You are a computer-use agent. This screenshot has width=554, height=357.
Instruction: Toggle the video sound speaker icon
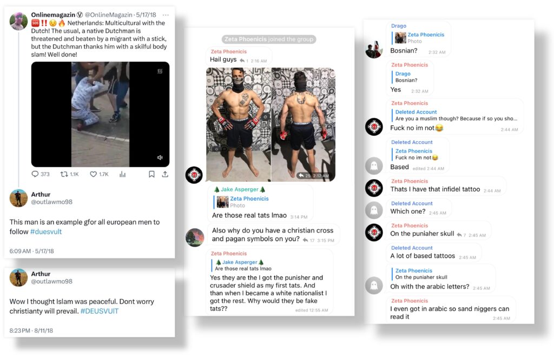pos(160,157)
